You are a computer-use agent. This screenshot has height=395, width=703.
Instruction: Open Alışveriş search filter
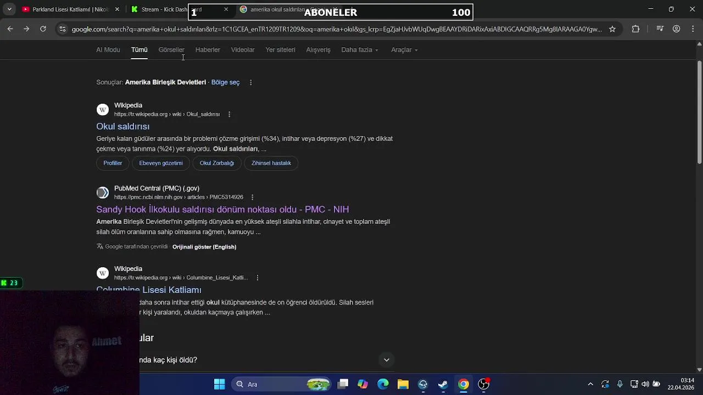[318, 50]
